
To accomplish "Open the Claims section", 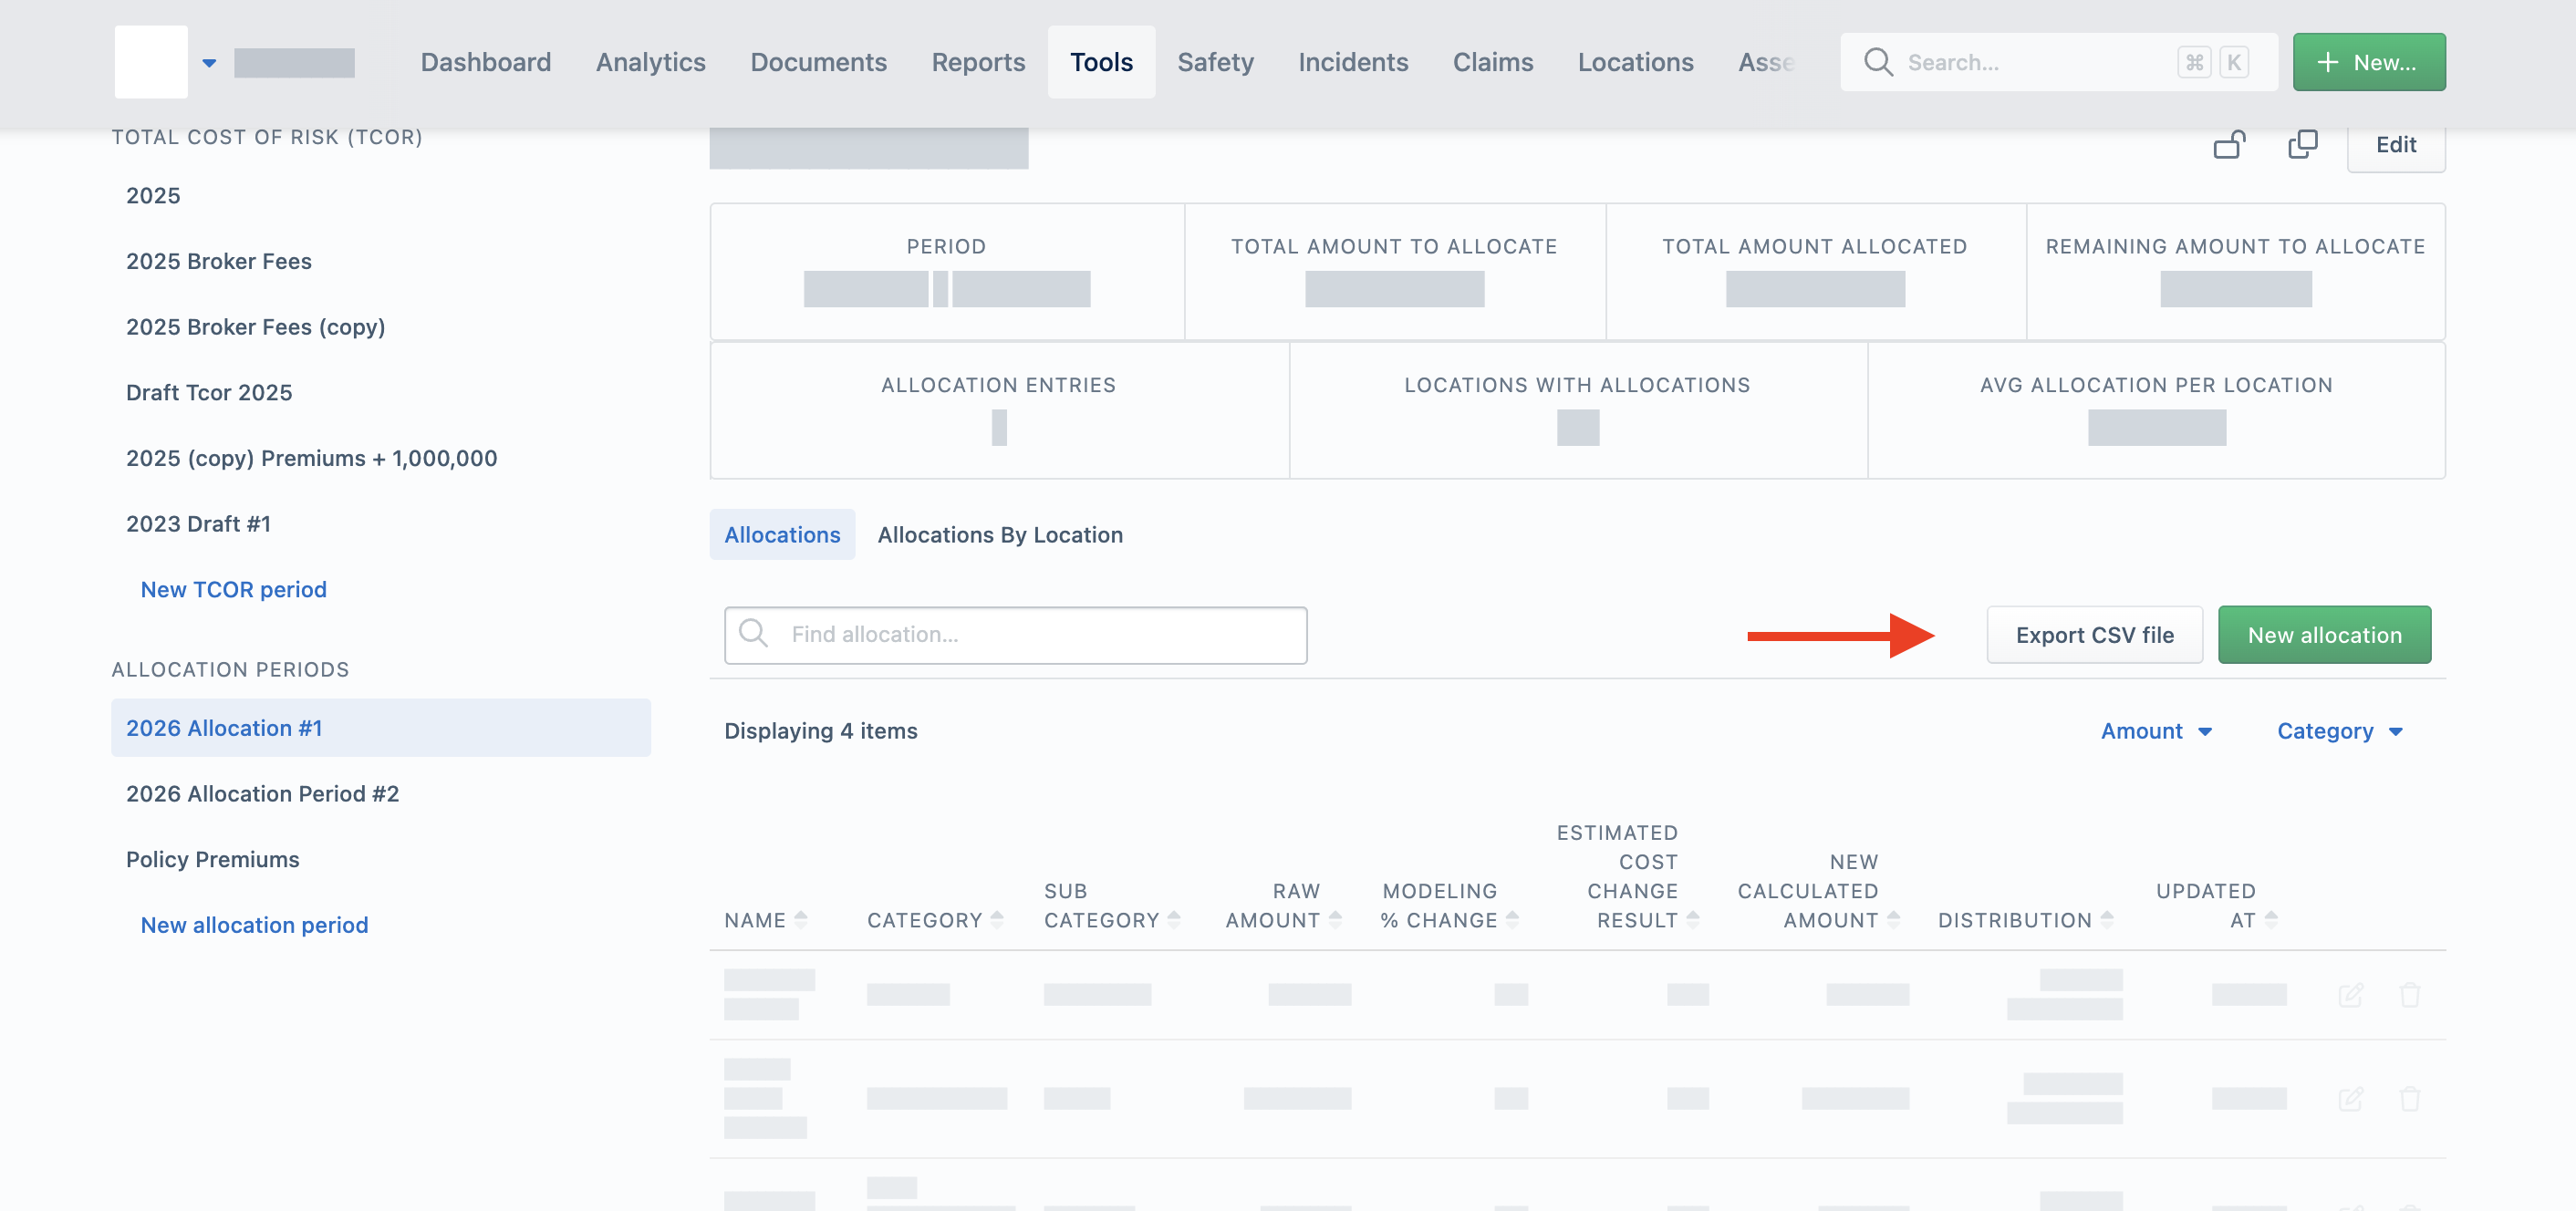I will click(1492, 62).
